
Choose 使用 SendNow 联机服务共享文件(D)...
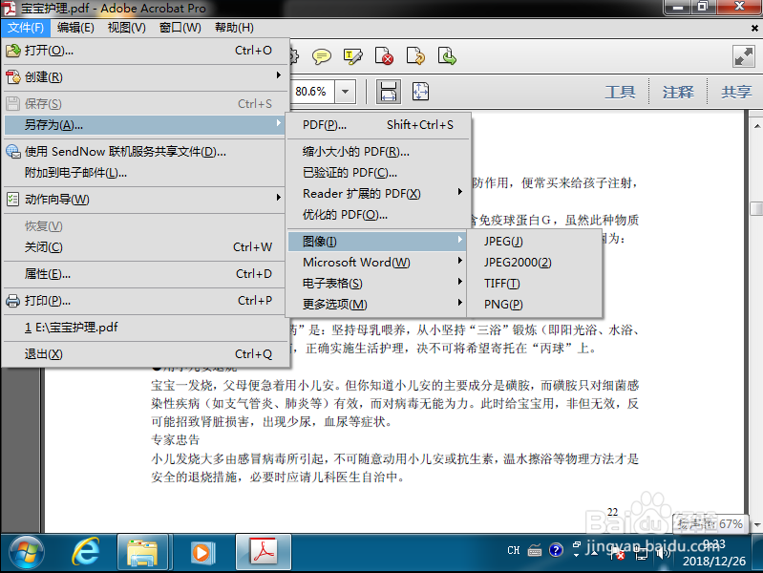[x=145, y=152]
